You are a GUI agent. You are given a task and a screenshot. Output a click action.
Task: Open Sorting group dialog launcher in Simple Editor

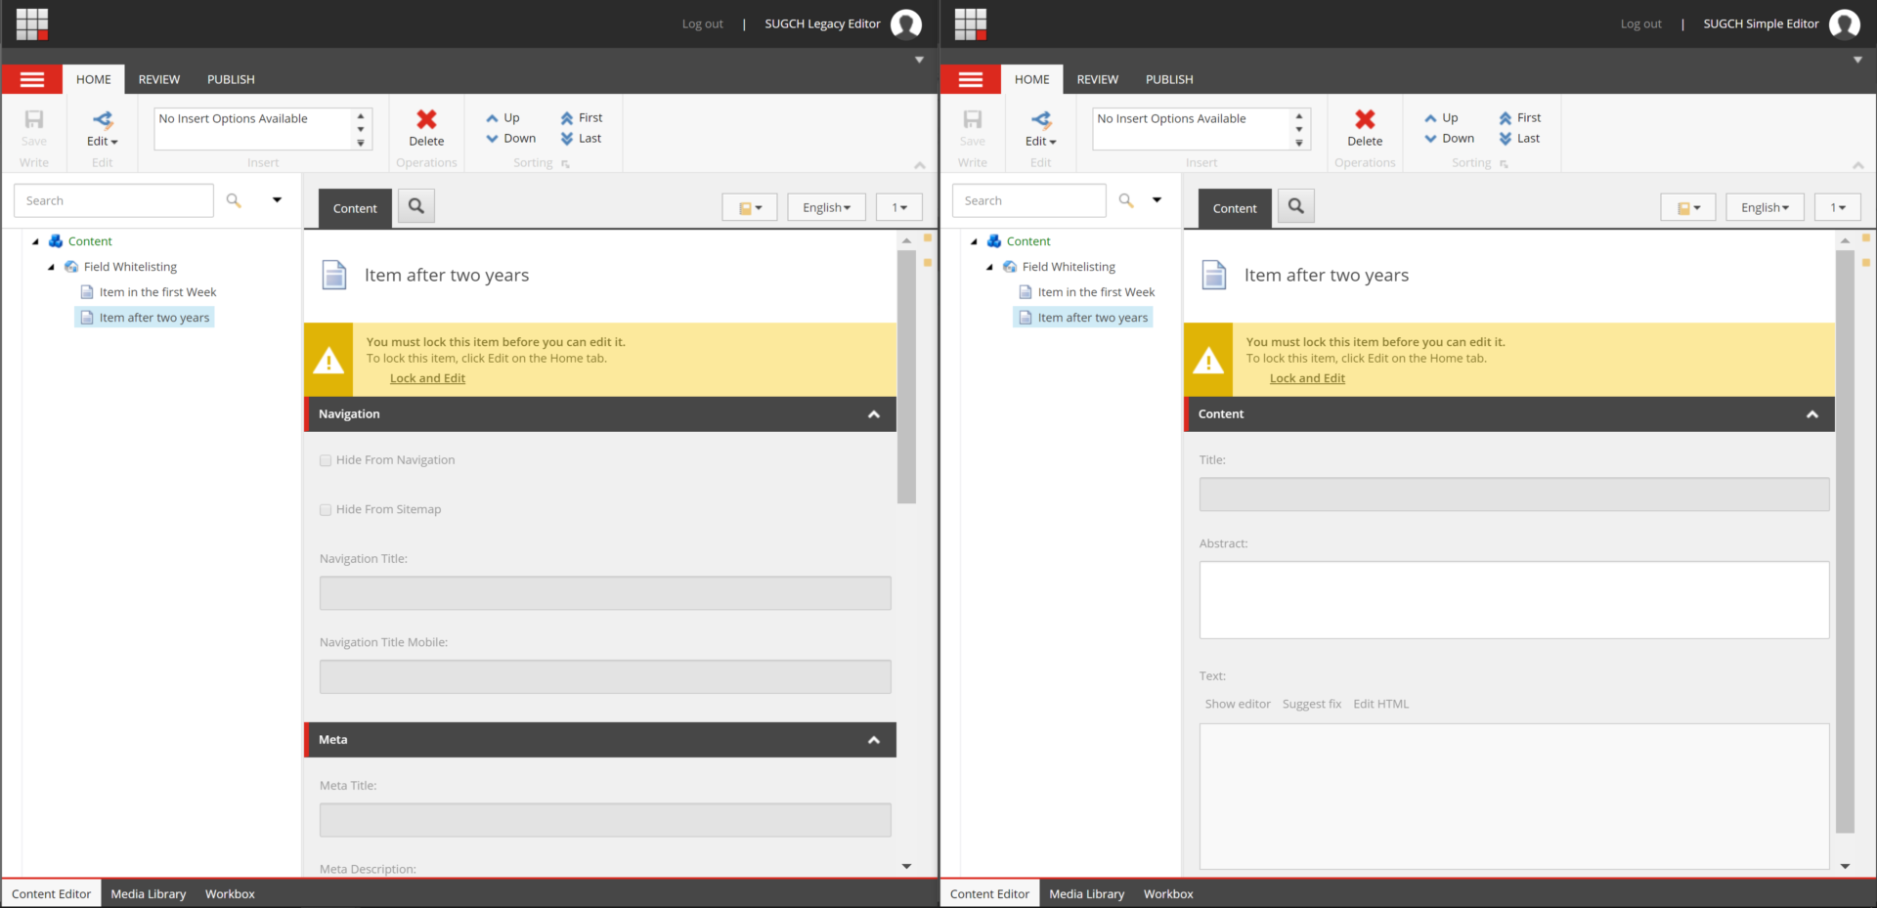(1504, 164)
